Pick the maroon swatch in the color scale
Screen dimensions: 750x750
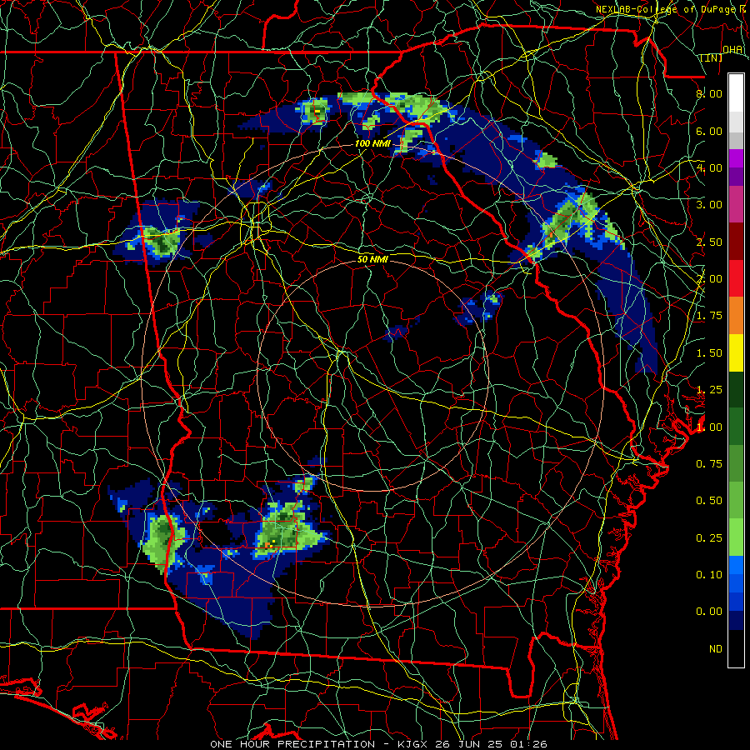tap(736, 242)
